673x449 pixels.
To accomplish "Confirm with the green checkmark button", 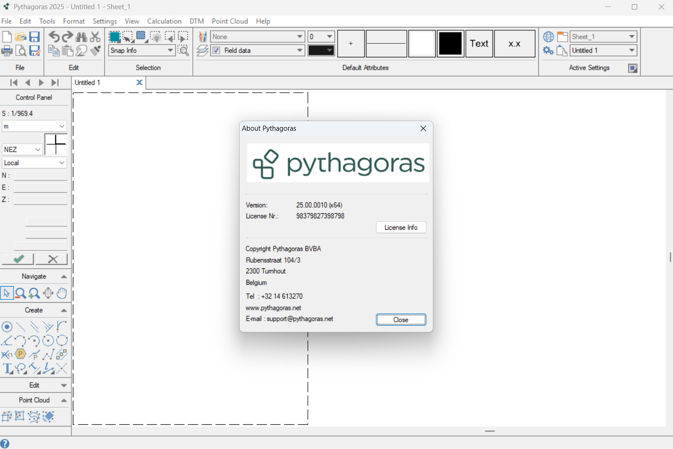I will (x=18, y=259).
